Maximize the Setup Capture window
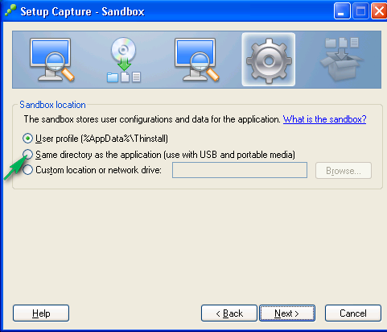 (360, 11)
